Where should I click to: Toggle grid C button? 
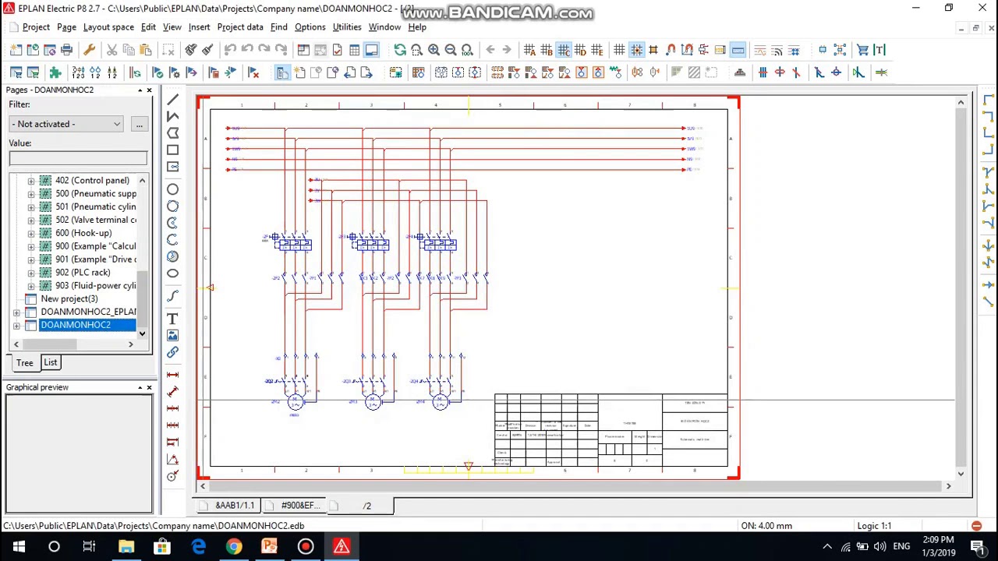coord(564,50)
